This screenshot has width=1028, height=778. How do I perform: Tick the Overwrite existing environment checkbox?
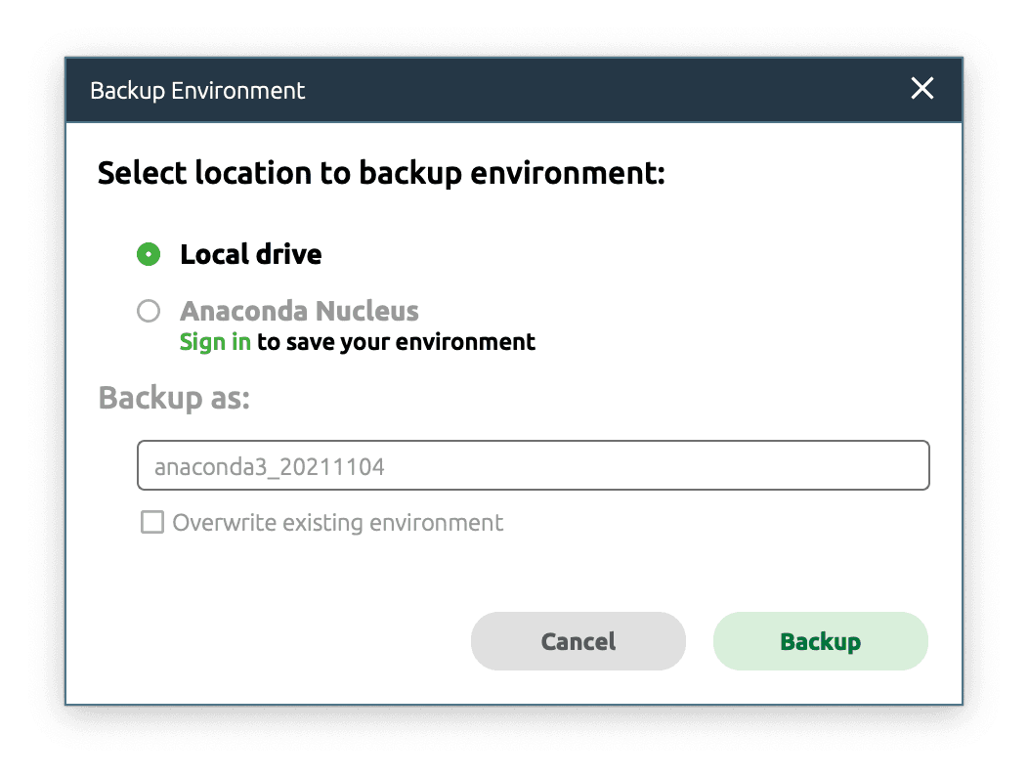click(152, 522)
